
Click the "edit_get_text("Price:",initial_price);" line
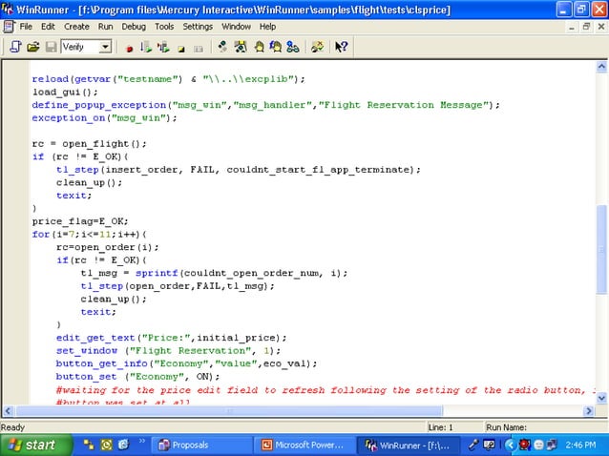click(171, 338)
